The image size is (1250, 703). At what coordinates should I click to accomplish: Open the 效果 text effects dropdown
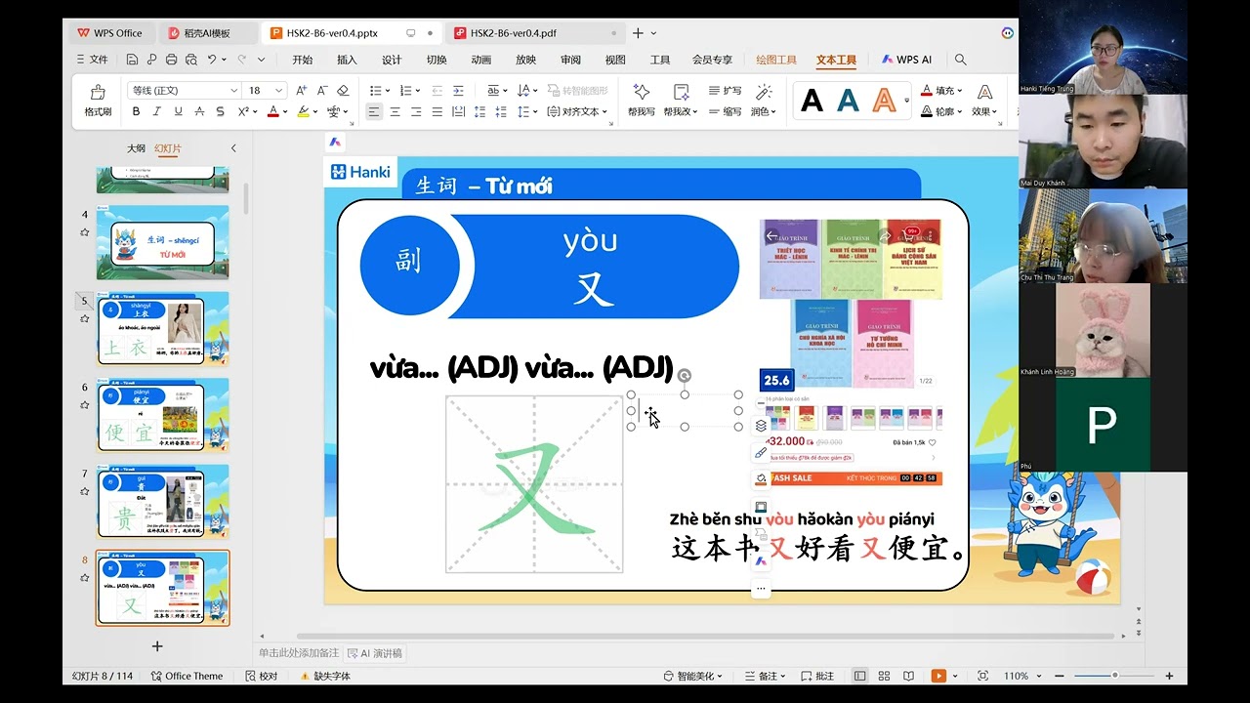click(x=984, y=101)
